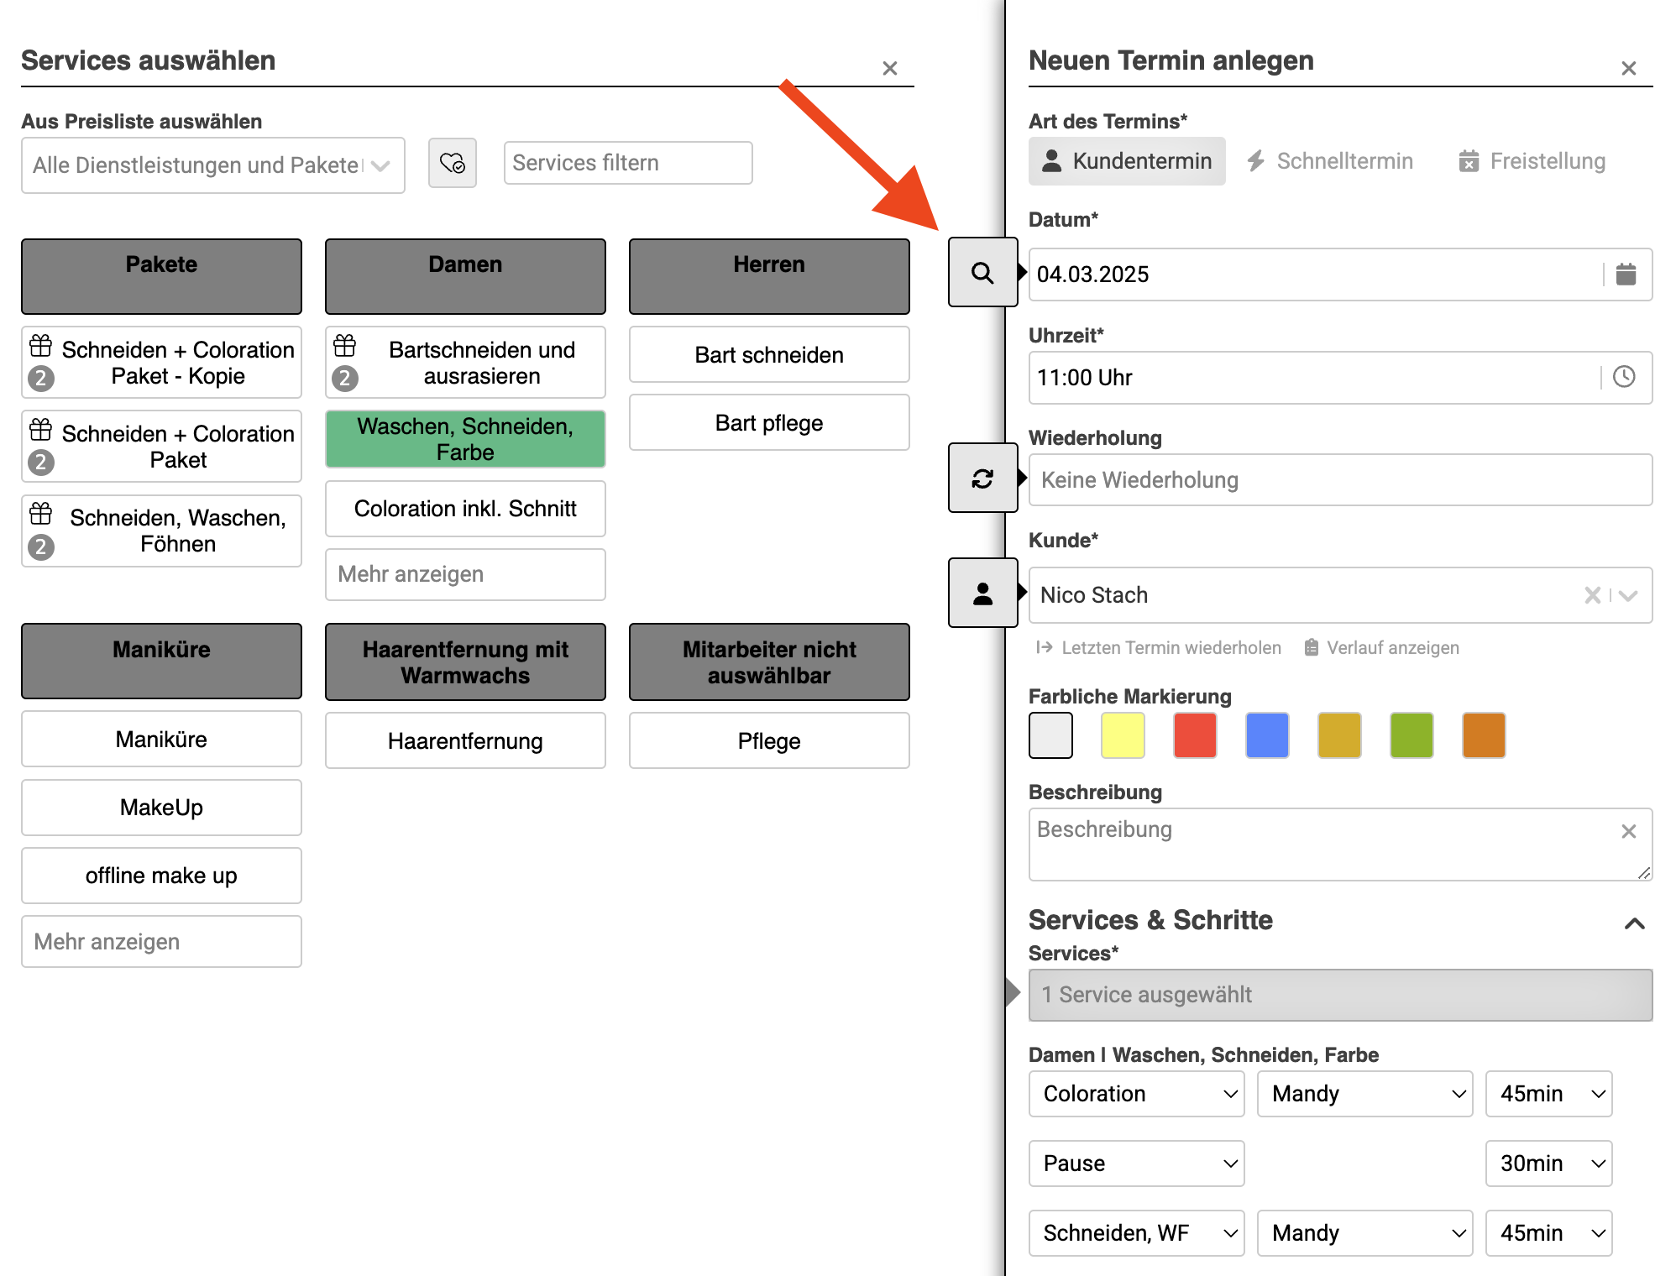
Task: Clear the Beschreibung field with X icon
Action: [x=1628, y=831]
